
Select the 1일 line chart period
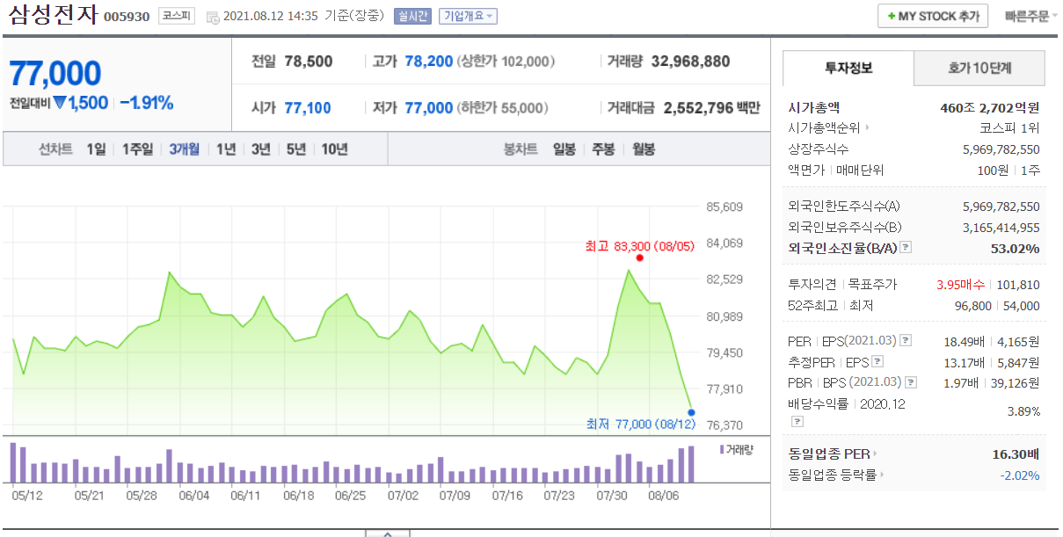coord(96,149)
